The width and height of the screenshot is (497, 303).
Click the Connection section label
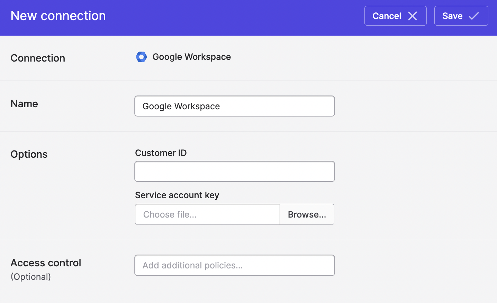coord(38,58)
